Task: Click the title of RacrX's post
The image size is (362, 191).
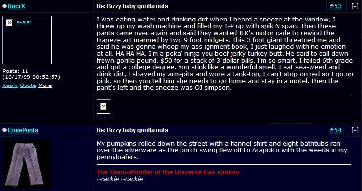Action: point(132,6)
